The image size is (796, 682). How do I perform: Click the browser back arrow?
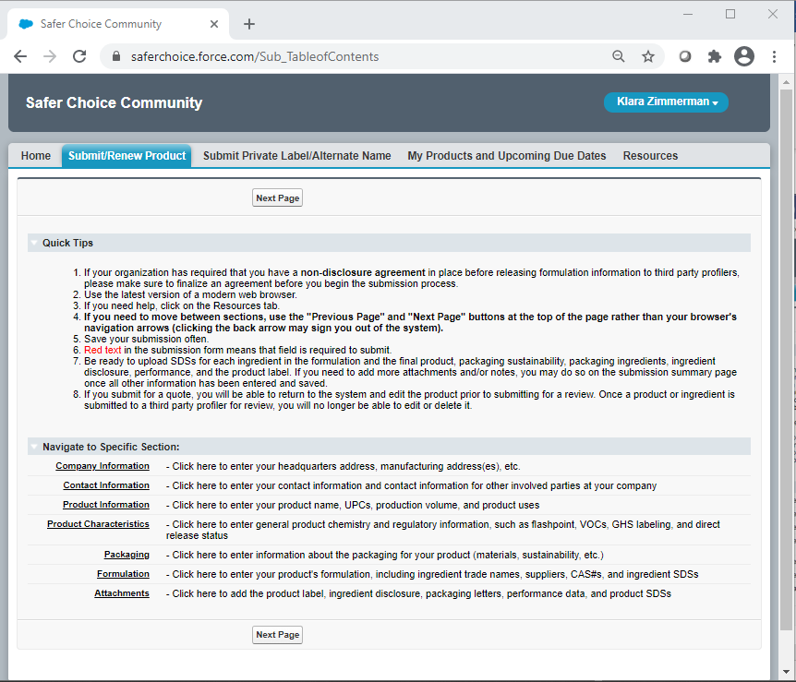(20, 56)
